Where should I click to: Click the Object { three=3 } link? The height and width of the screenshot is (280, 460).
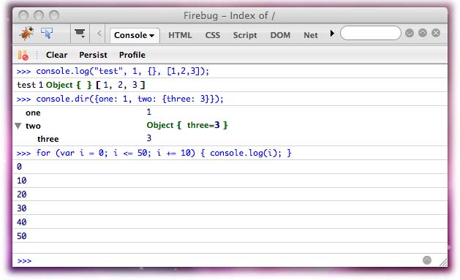[x=187, y=125]
